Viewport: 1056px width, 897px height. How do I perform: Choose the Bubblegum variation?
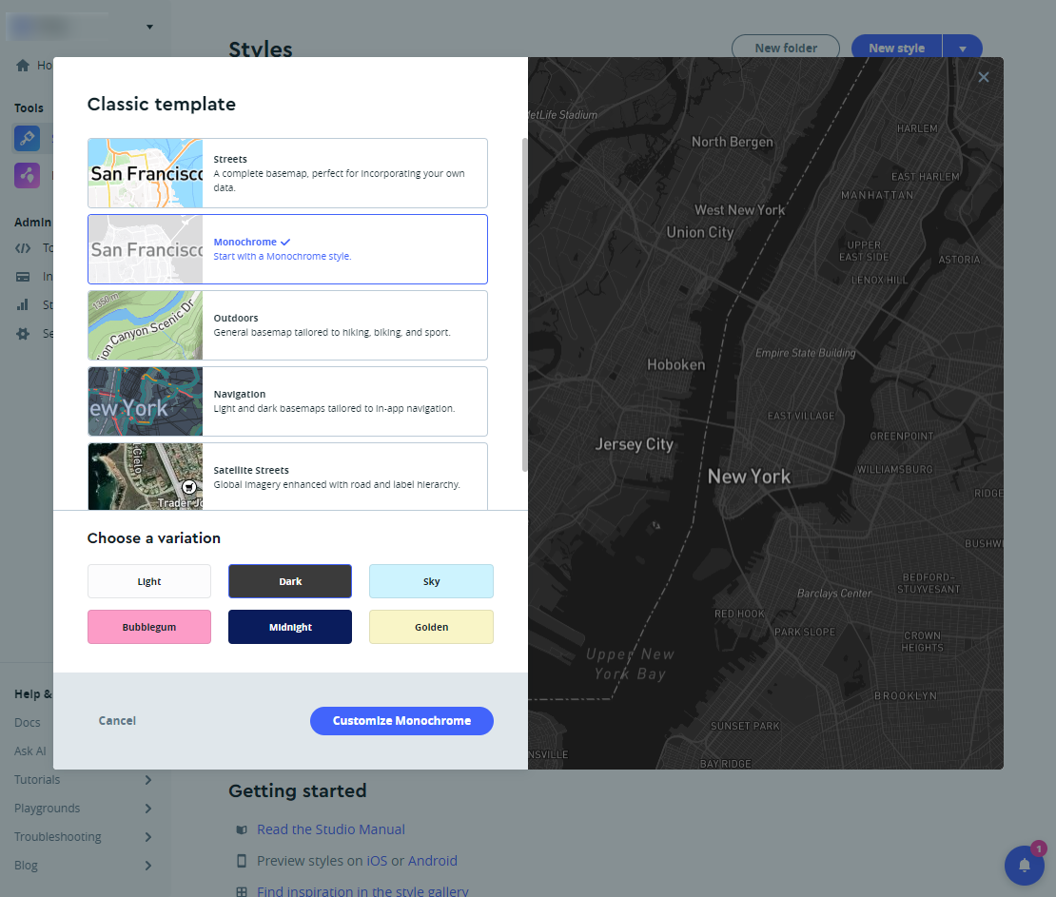(x=148, y=627)
